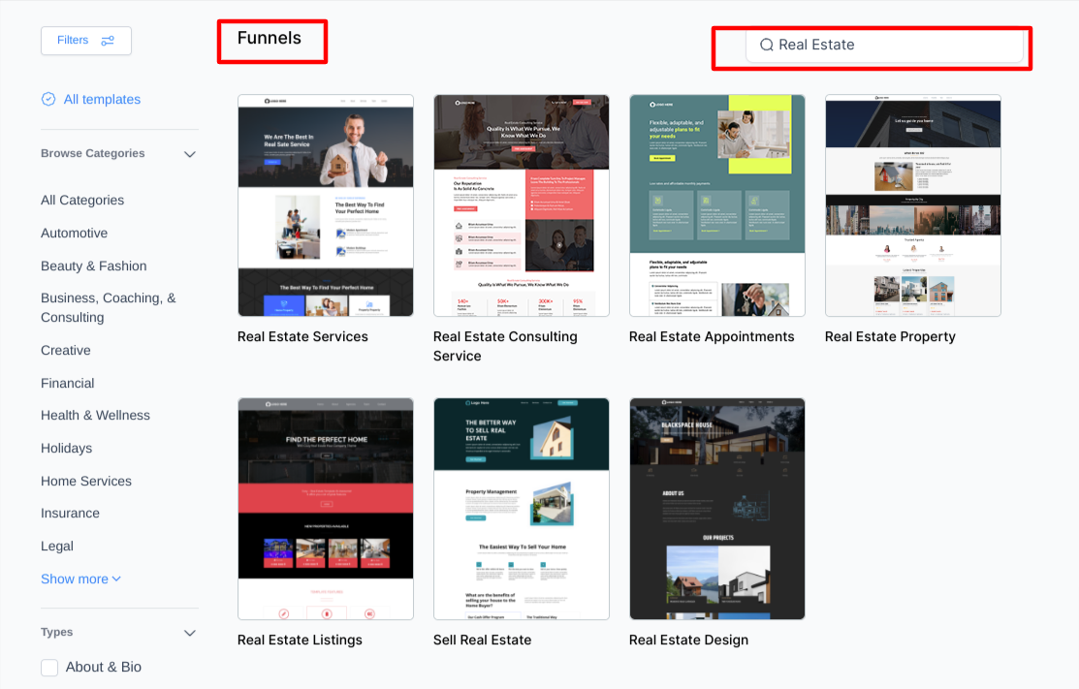
Task: Open Real Estate Listings template thumbnail
Action: tap(326, 509)
